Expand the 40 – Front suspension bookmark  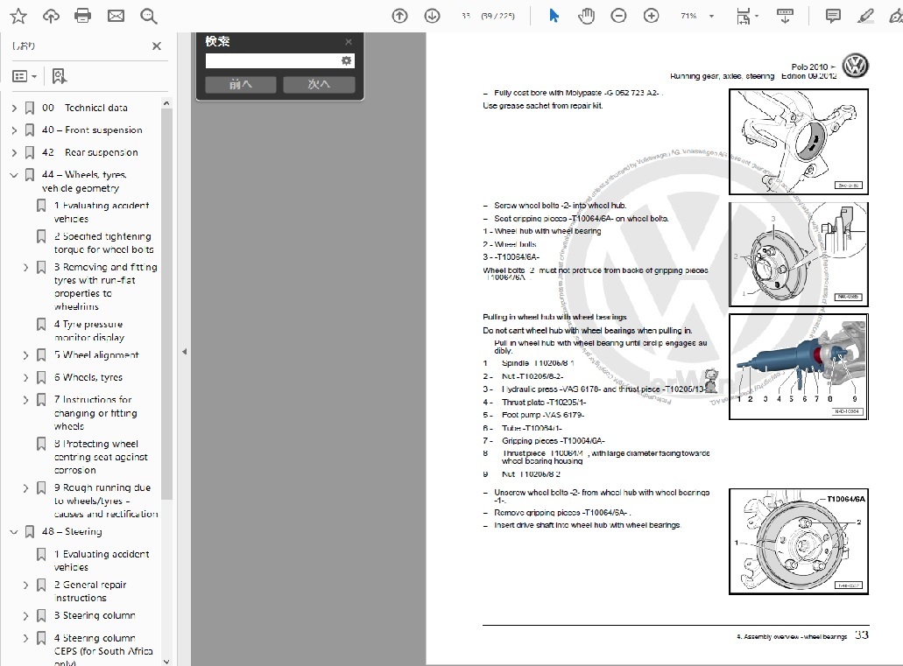(14, 130)
